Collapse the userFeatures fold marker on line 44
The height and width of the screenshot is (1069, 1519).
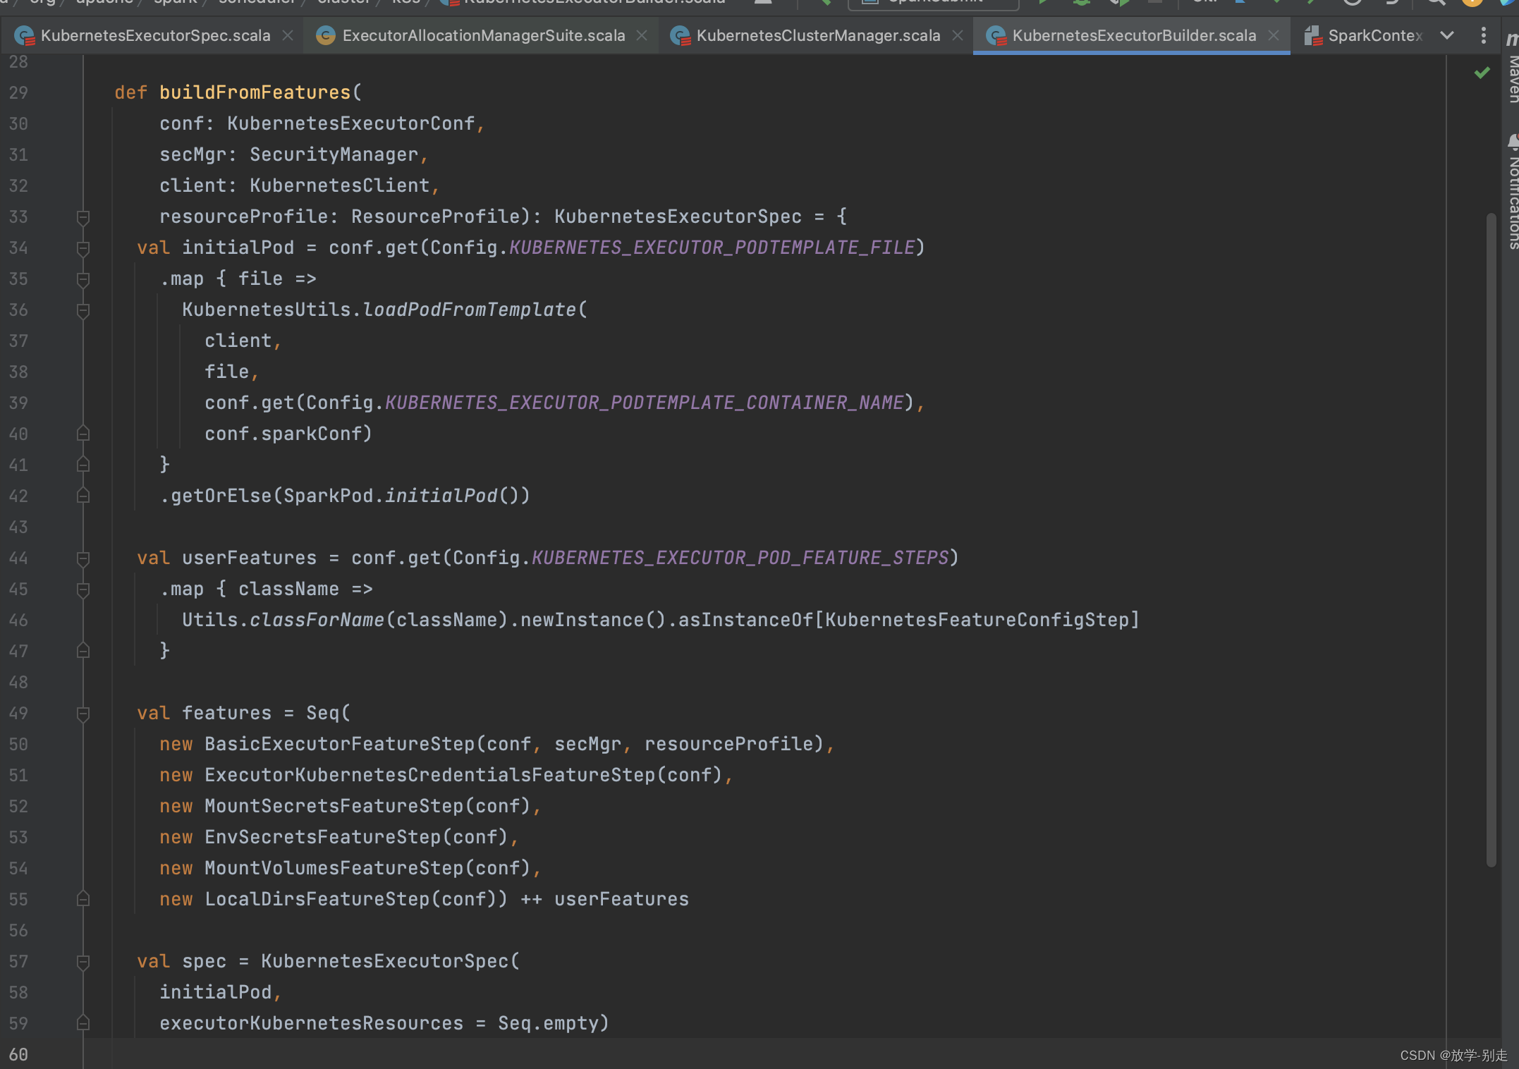(x=83, y=558)
